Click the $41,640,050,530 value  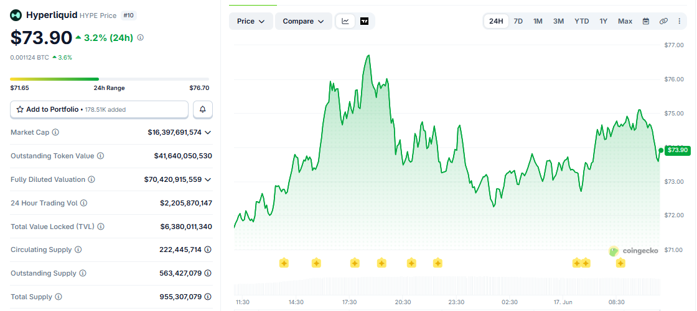tap(183, 156)
